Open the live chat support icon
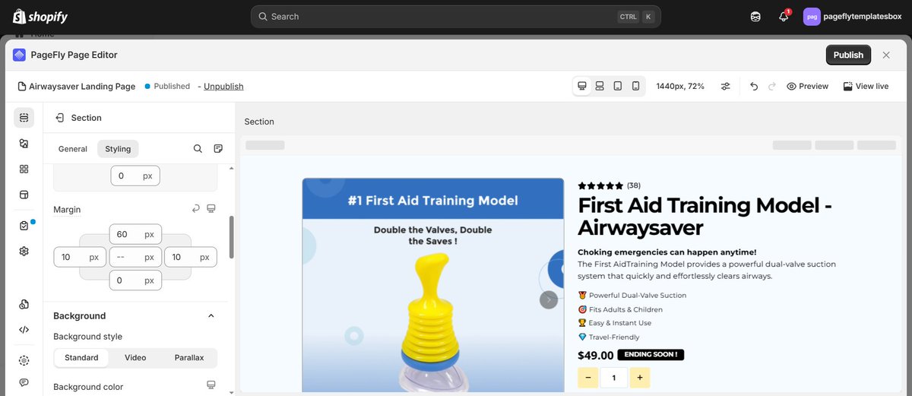The image size is (912, 396). click(24, 382)
